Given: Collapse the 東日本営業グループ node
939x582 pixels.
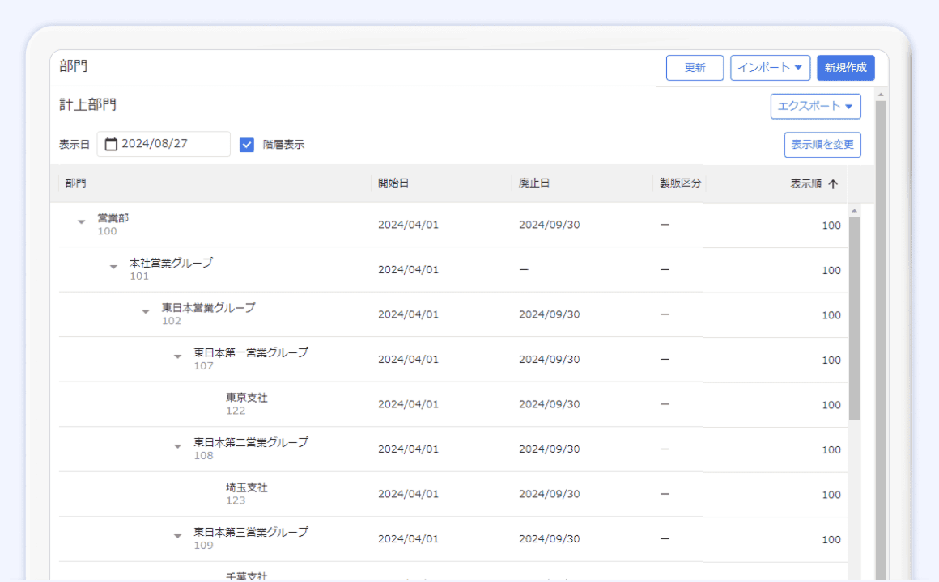Looking at the screenshot, I should pos(146,312).
